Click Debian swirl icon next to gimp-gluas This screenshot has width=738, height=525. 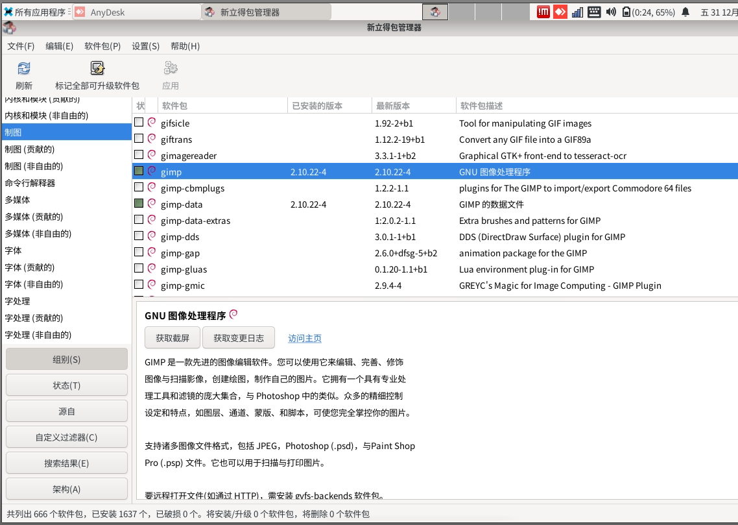click(152, 269)
